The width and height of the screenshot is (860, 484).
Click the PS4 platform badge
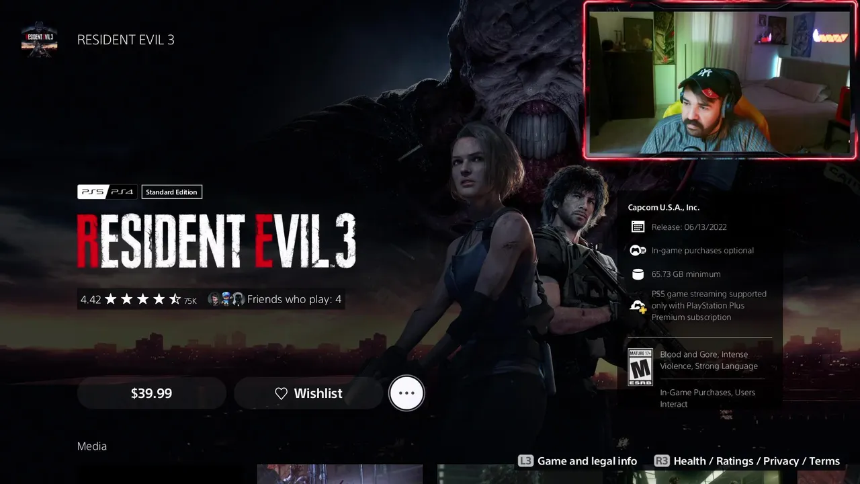pyautogui.click(x=122, y=192)
